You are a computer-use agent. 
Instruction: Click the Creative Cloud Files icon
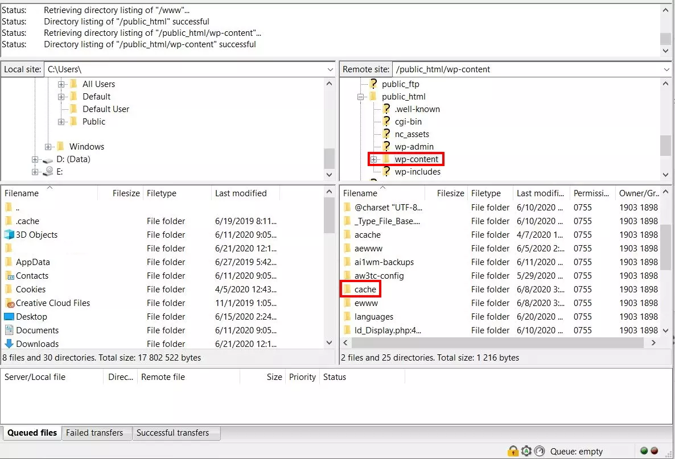(x=9, y=303)
